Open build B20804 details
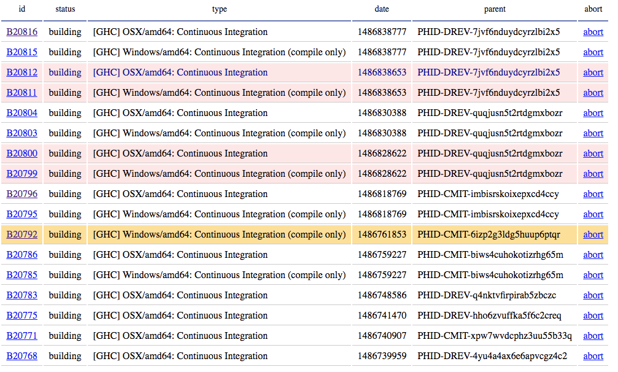 pyautogui.click(x=21, y=113)
